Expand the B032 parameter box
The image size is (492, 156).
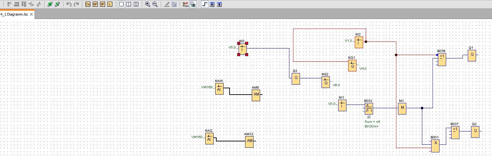369,117
